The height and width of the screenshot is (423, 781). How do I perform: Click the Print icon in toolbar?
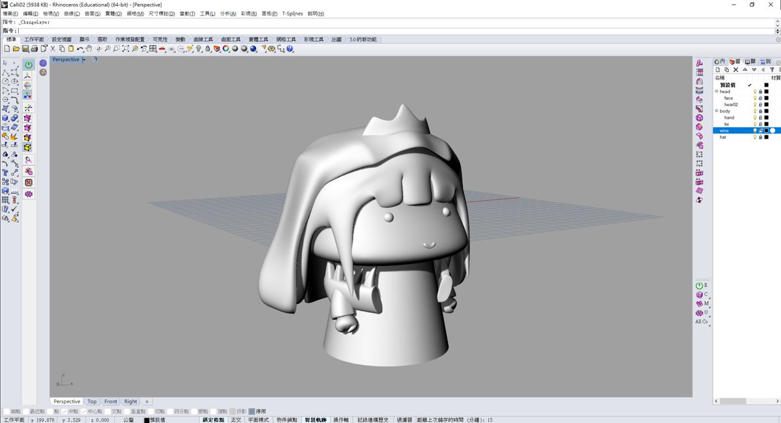coord(34,48)
